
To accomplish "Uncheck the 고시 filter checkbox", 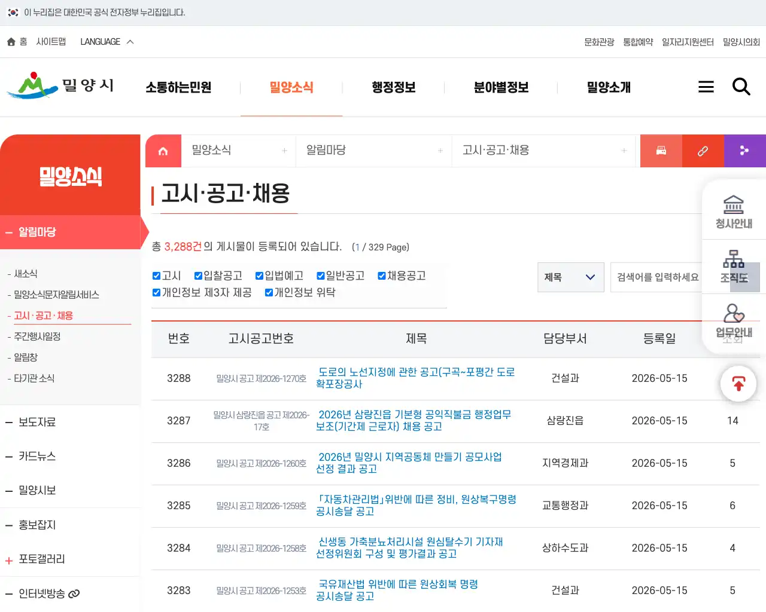I will [156, 276].
